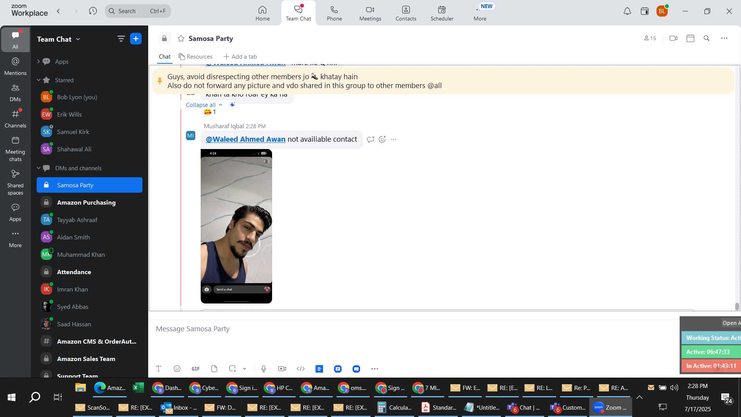Record an audio message with microphone icon
This screenshot has width=741, height=417.
pos(264,369)
